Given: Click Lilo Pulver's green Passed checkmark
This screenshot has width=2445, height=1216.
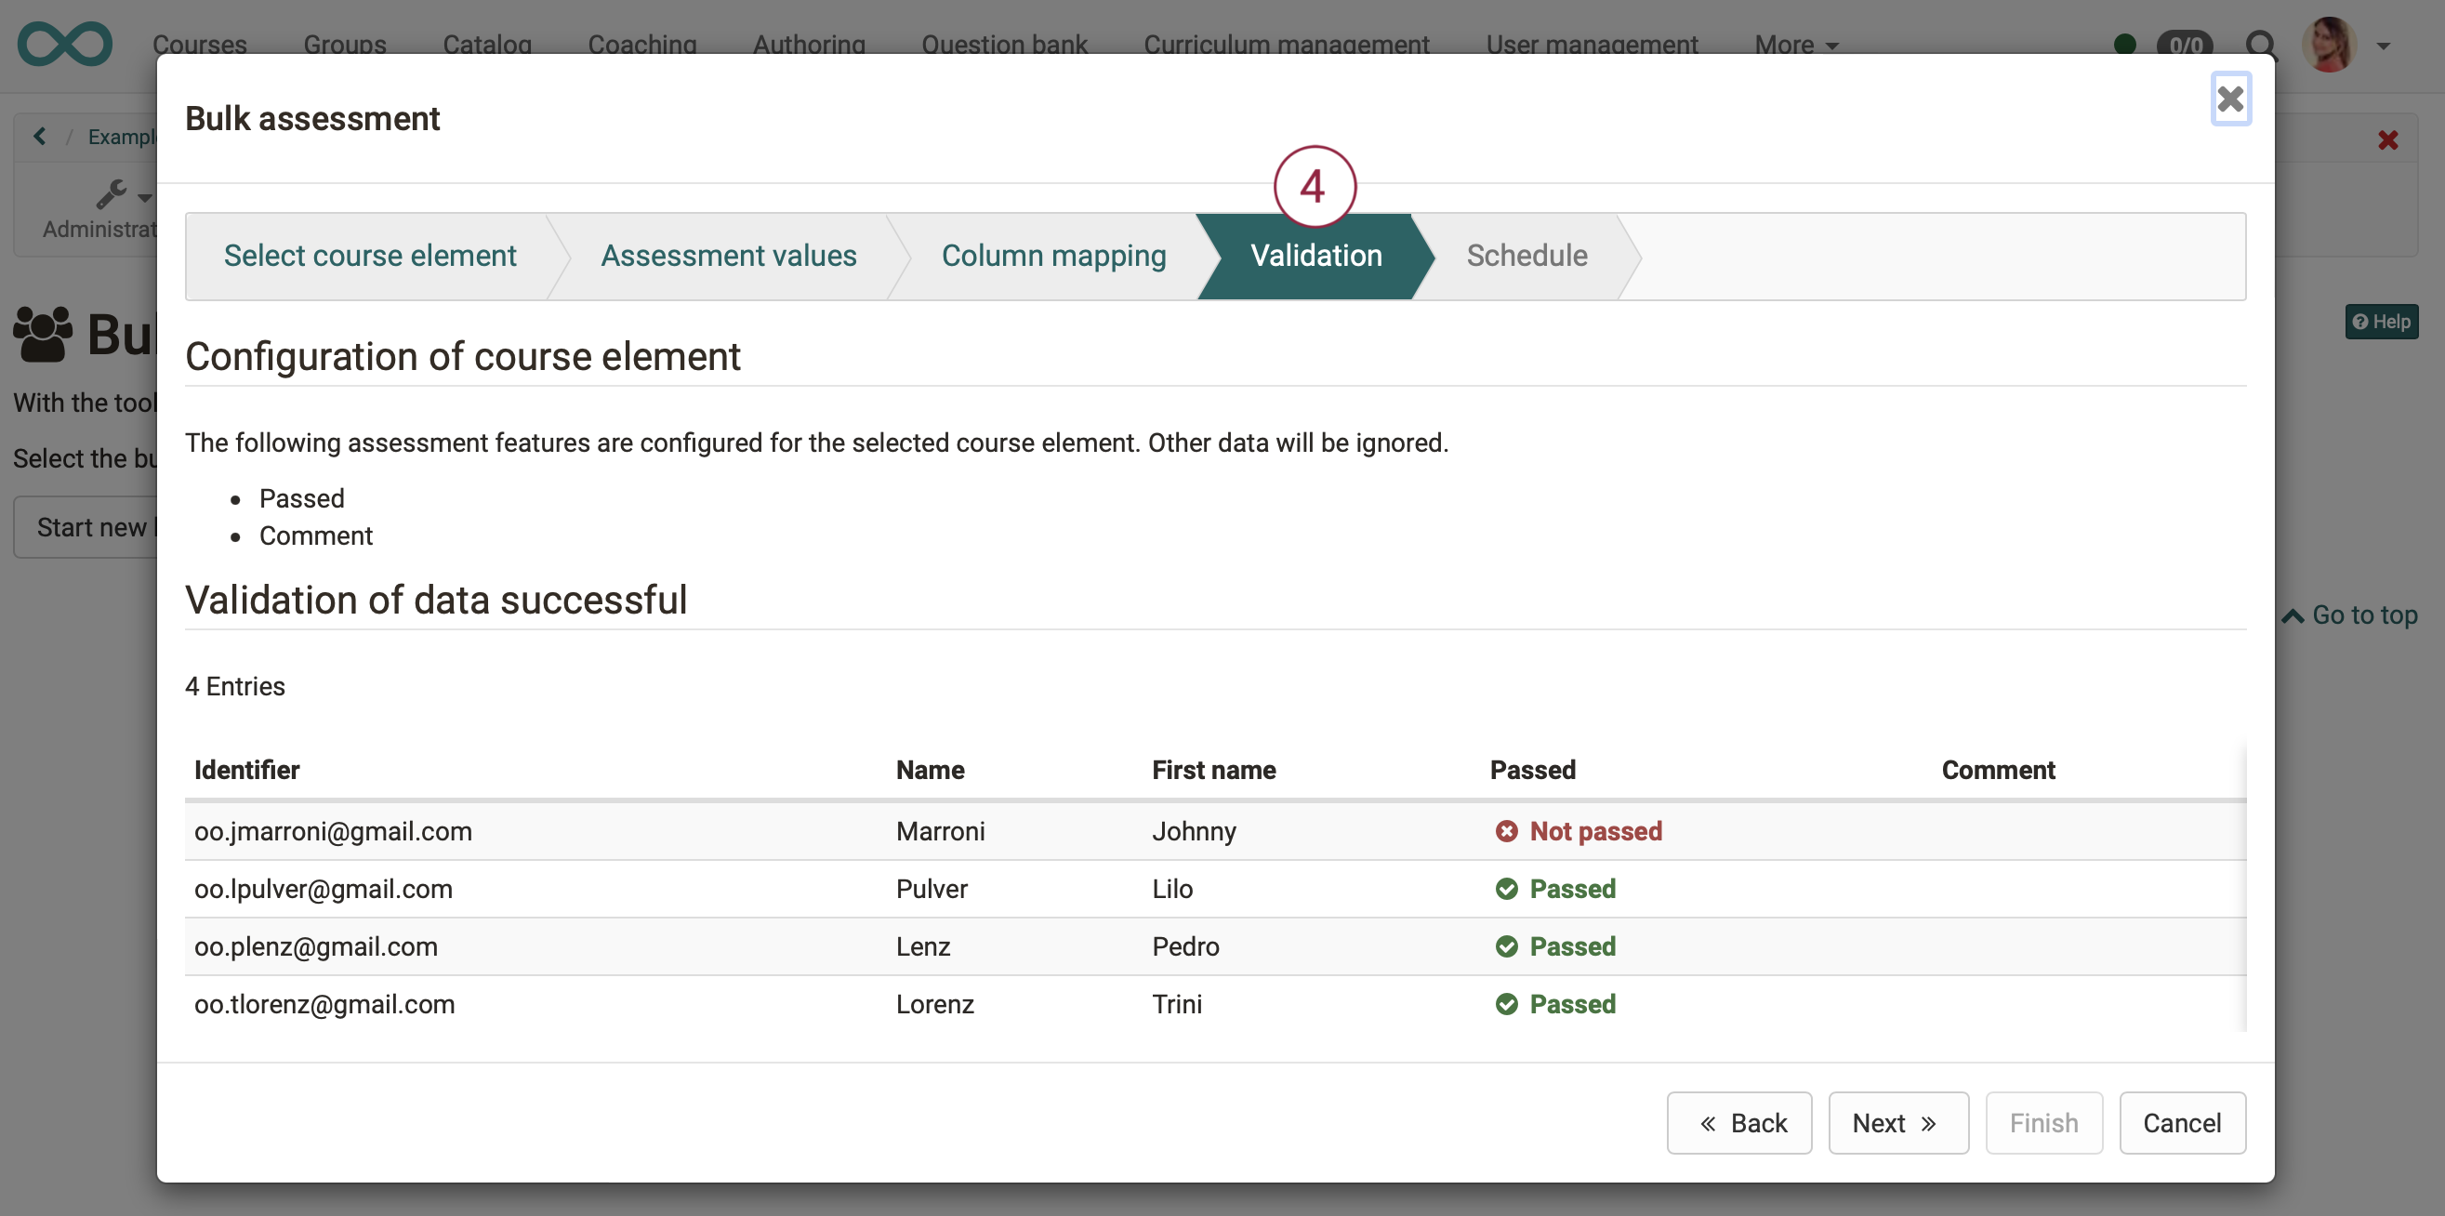Looking at the screenshot, I should (x=1508, y=889).
